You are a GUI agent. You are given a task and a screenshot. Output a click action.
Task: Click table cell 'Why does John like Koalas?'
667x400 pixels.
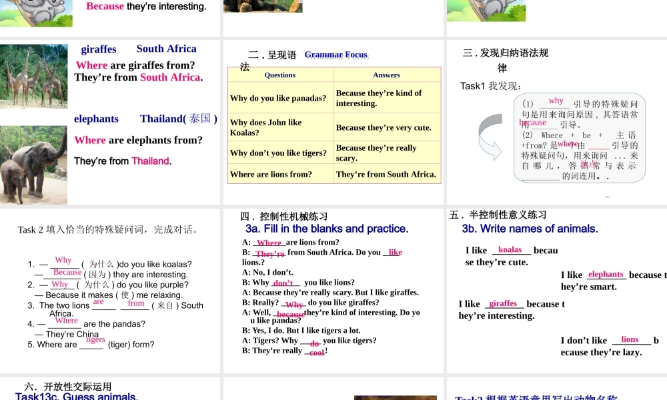281,127
